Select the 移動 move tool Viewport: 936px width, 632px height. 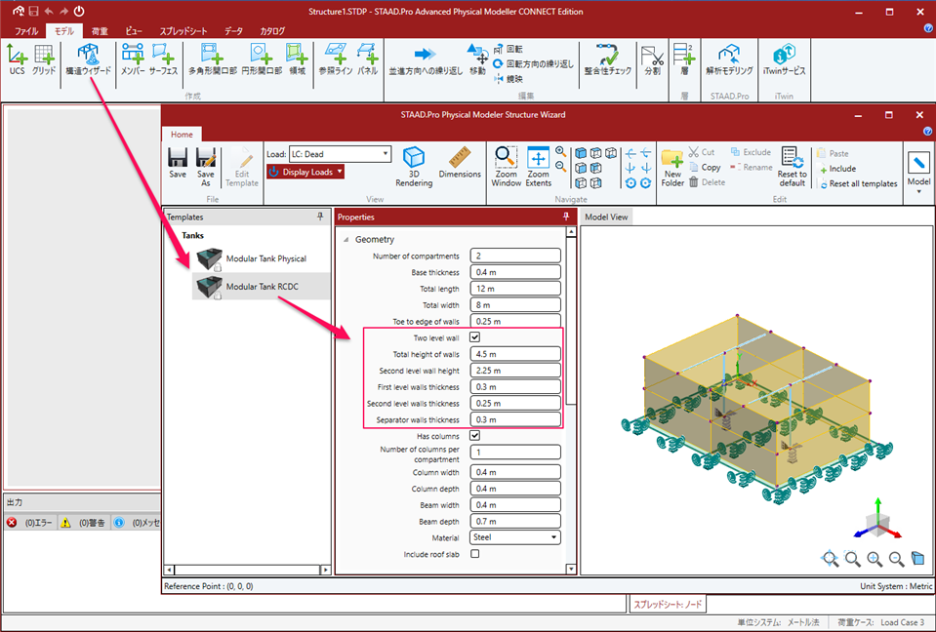click(x=477, y=59)
